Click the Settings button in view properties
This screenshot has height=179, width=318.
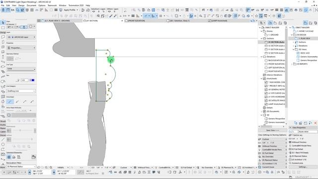[303, 167]
